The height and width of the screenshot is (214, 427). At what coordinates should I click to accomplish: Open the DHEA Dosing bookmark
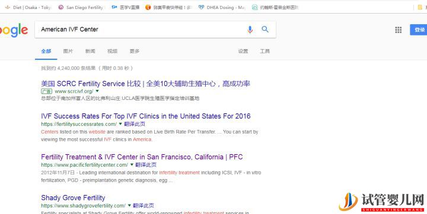pyautogui.click(x=222, y=8)
